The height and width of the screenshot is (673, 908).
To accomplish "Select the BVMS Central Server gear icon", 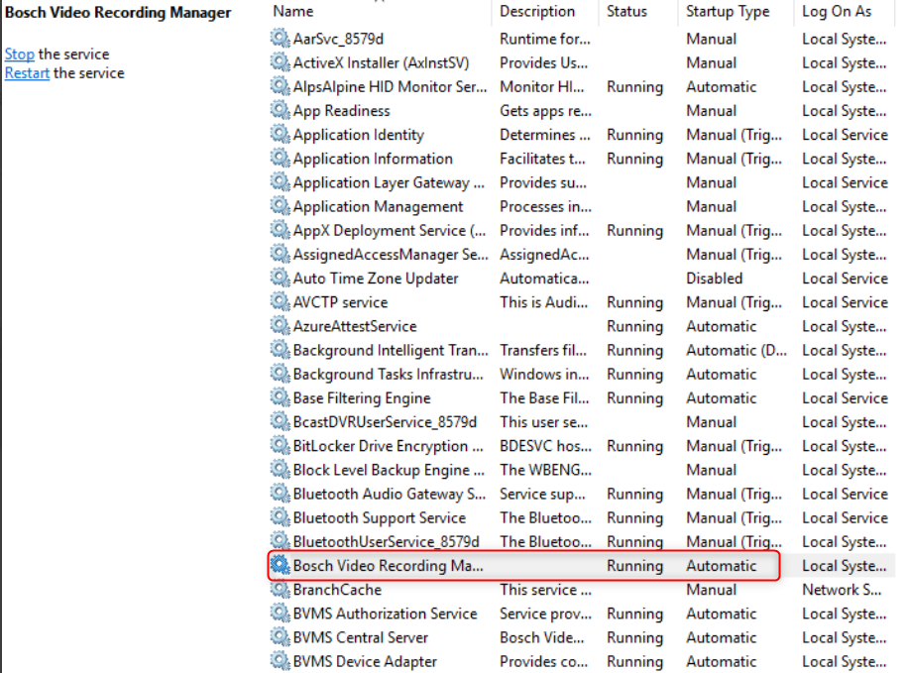I will point(281,636).
